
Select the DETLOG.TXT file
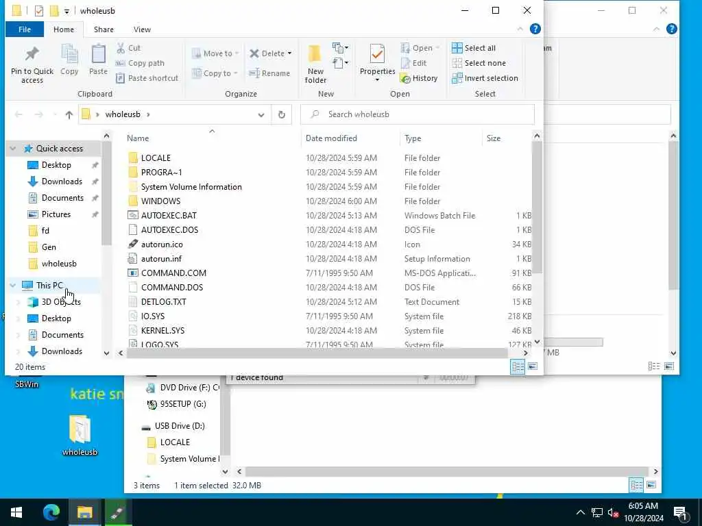click(163, 302)
